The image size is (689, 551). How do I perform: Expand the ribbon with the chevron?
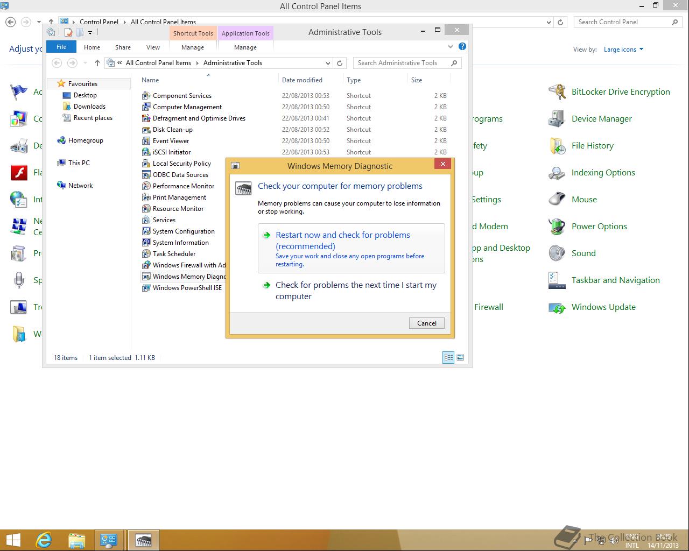(451, 47)
